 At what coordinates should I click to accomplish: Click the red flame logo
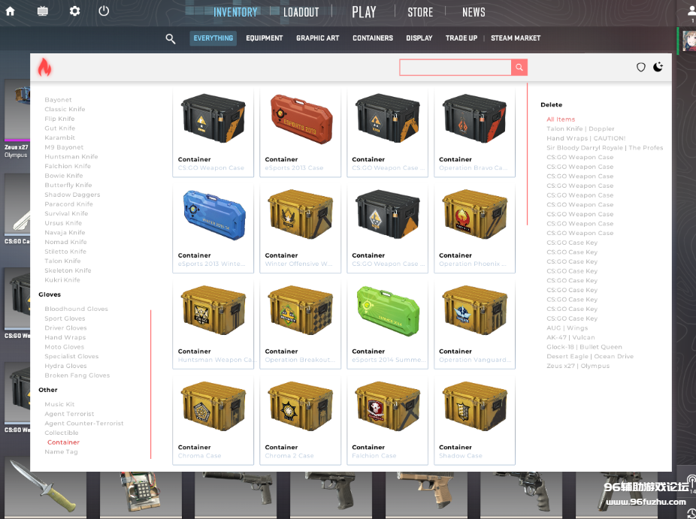[x=44, y=68]
